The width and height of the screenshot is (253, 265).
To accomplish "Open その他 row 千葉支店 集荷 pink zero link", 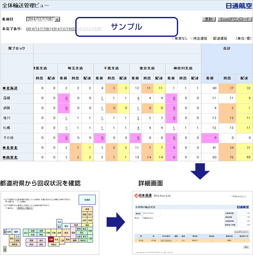I will tap(102, 138).
